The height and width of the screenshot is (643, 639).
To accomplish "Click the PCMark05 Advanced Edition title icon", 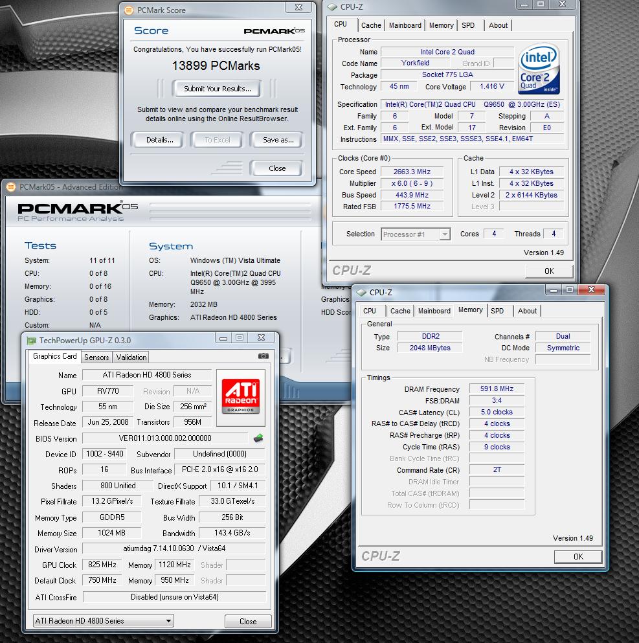I will (10, 187).
